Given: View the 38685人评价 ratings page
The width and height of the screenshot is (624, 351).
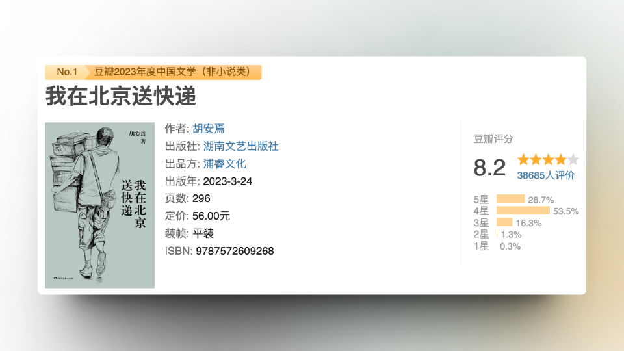Looking at the screenshot, I should coord(545,175).
